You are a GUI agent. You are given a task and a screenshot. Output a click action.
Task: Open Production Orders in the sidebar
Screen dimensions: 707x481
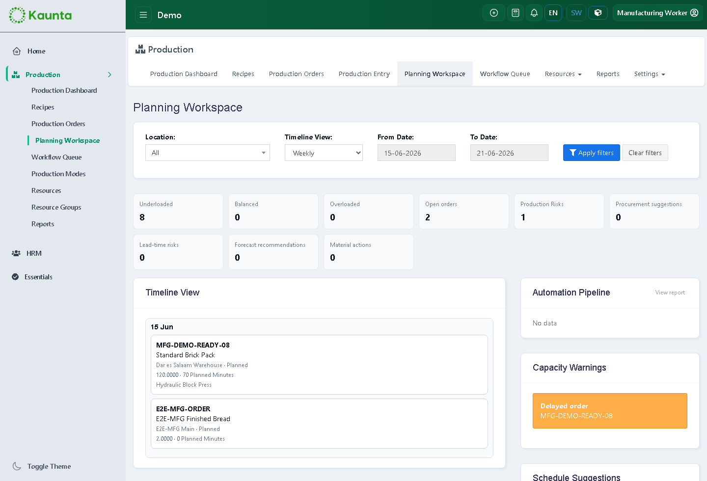click(58, 124)
